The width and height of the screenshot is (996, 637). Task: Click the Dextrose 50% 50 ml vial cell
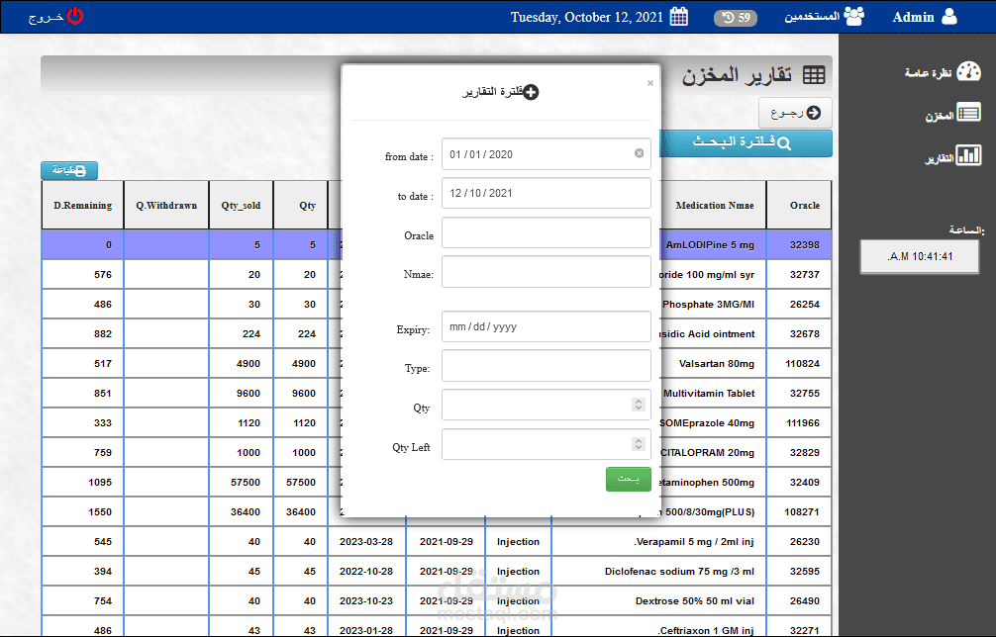coord(658,600)
